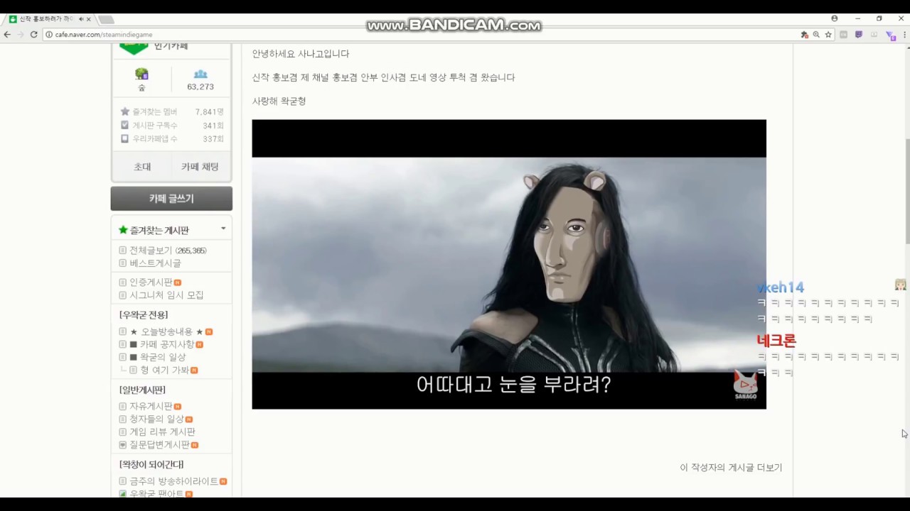Screen dimensions: 910x511
Task: Click the chat user avatar icon beside vkeh14
Action: 900,285
